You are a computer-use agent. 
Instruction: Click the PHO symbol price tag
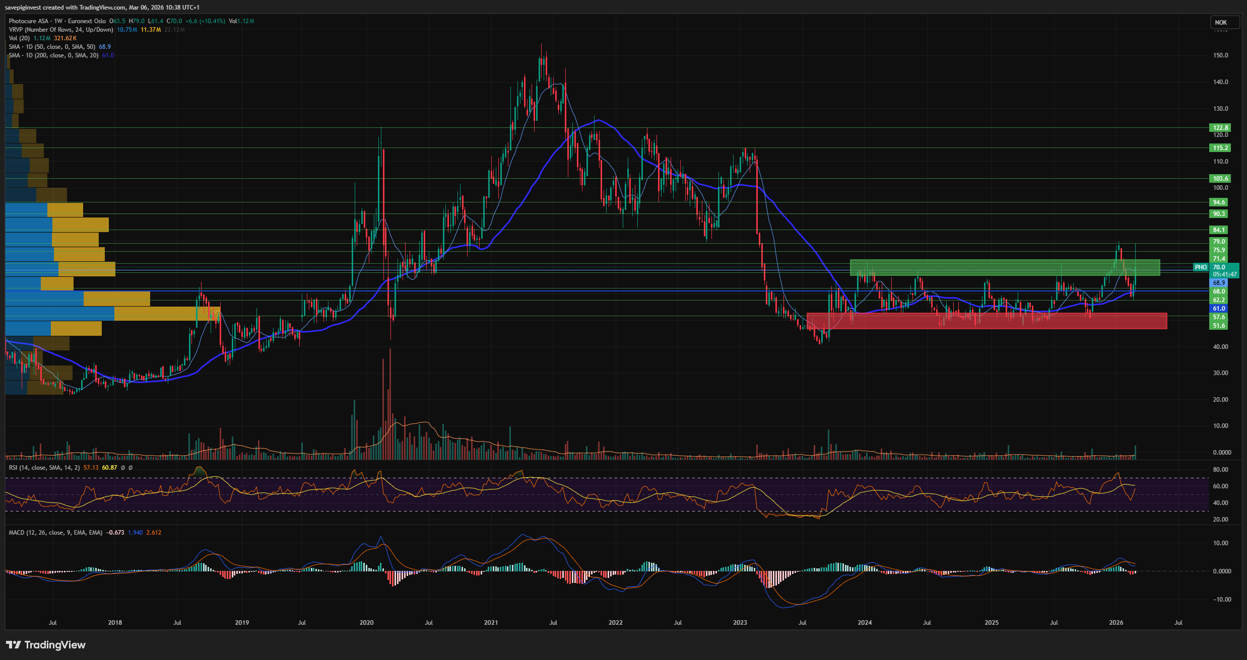[1201, 267]
